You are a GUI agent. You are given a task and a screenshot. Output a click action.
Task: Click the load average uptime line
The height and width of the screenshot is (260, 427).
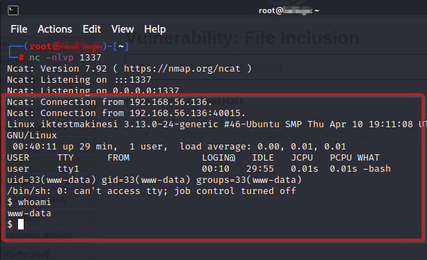pos(179,147)
